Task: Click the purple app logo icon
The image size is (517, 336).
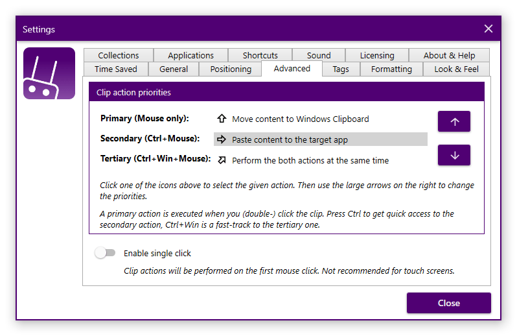Action: click(49, 73)
